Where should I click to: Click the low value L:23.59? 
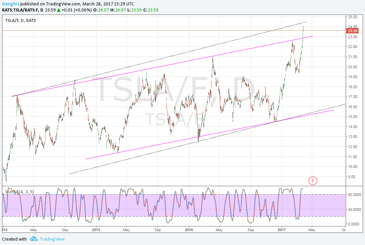pyautogui.click(x=135, y=10)
